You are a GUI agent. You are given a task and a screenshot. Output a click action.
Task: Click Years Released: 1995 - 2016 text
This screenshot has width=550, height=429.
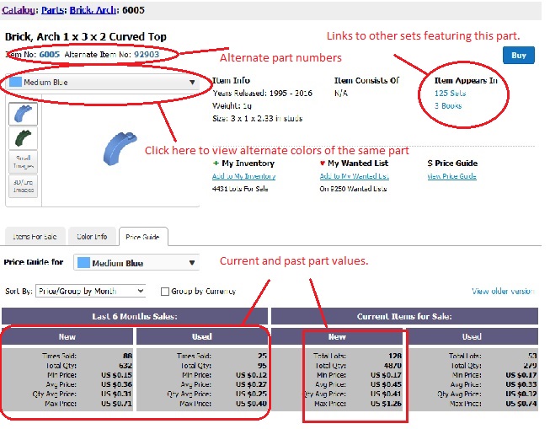point(263,94)
